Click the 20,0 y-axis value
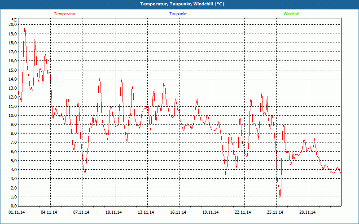Image resolution: width=359 pixels, height=224 pixels. tap(13, 25)
